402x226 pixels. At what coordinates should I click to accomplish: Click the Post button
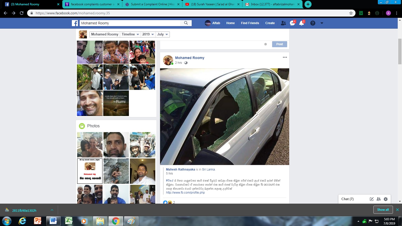point(279,44)
